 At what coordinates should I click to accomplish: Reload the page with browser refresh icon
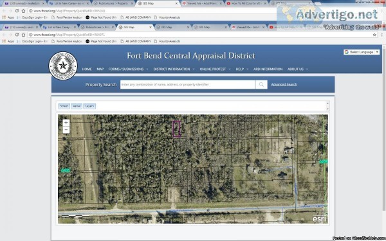pos(17,35)
